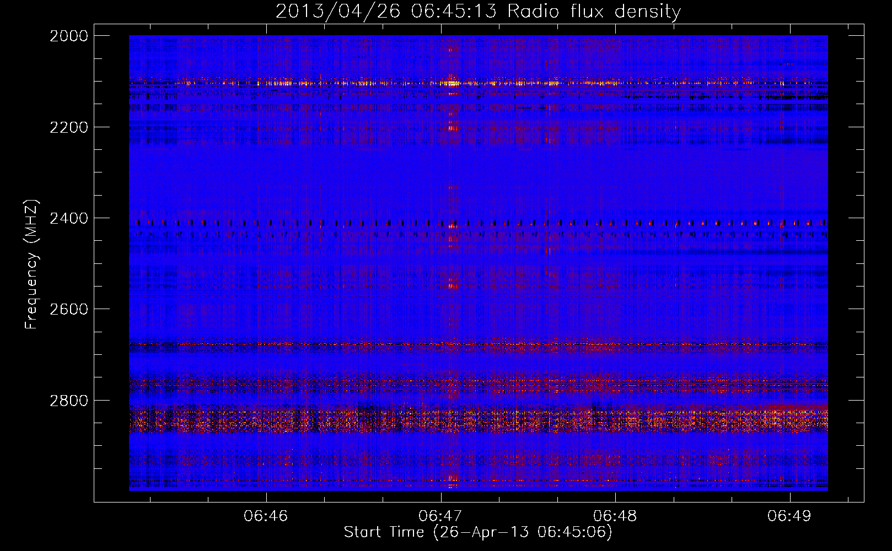Screen dimensions: 892x551
Task: Select the 2000 frequency axis label
Action: pyautogui.click(x=69, y=36)
